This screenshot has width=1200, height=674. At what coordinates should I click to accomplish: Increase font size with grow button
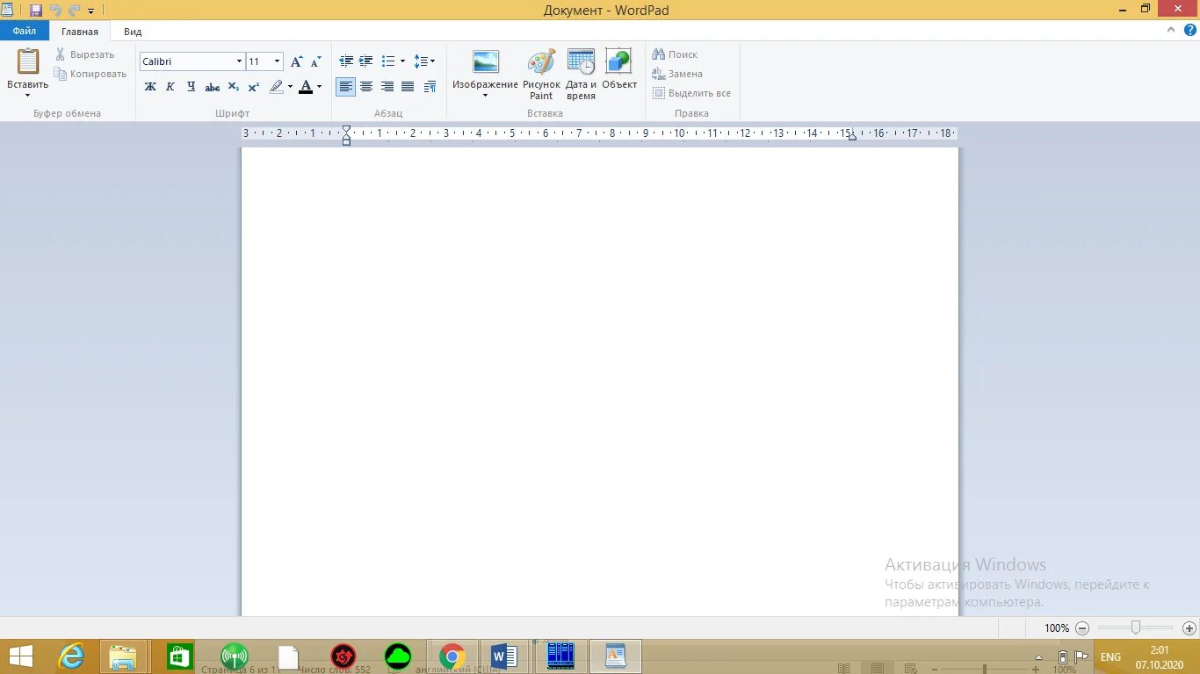pos(297,61)
